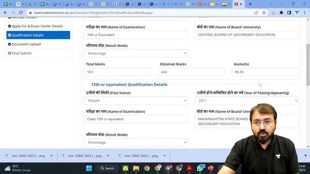Click the 12th 'Pass Status' label
The height and width of the screenshot is (174, 310).
[x=108, y=93]
